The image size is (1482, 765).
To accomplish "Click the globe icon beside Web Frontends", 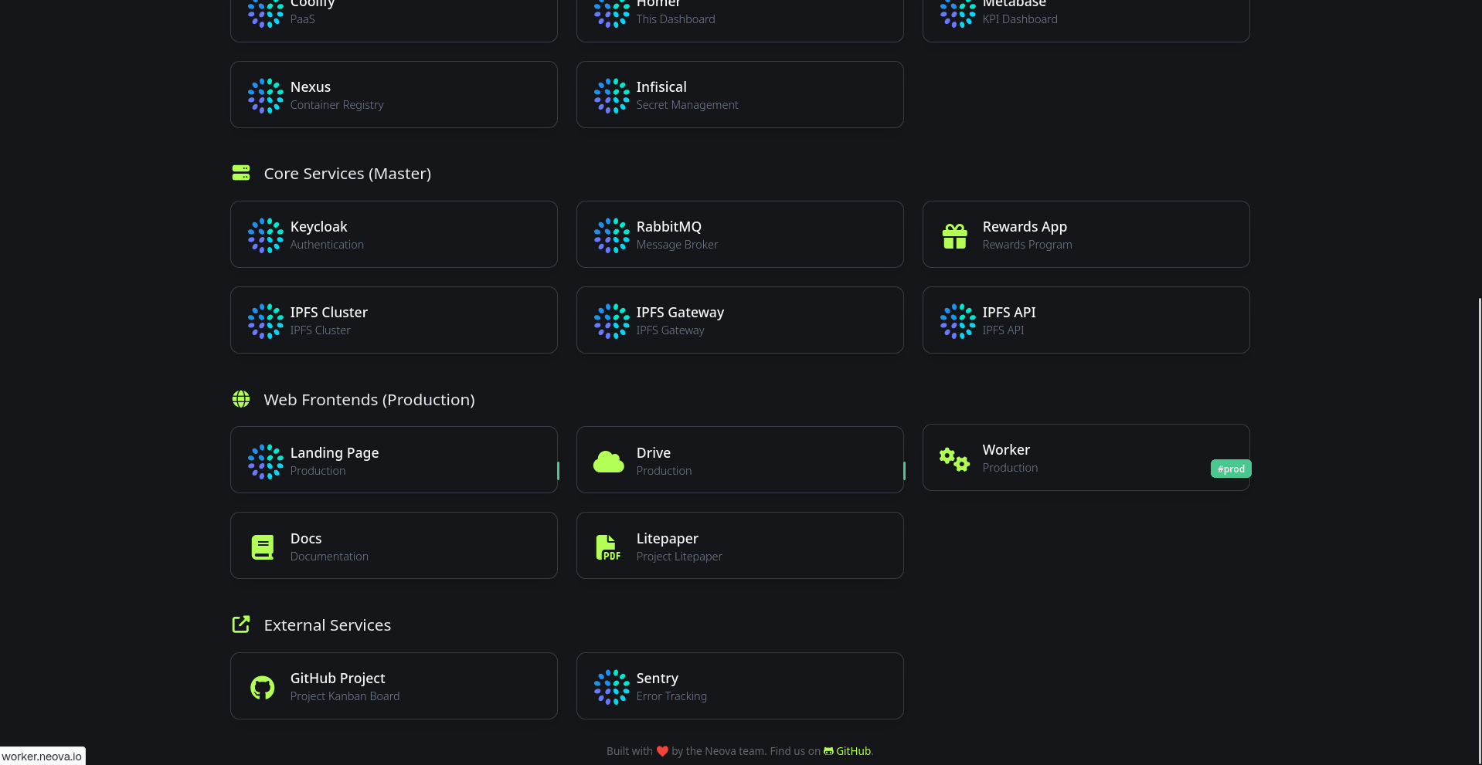I will (x=241, y=399).
